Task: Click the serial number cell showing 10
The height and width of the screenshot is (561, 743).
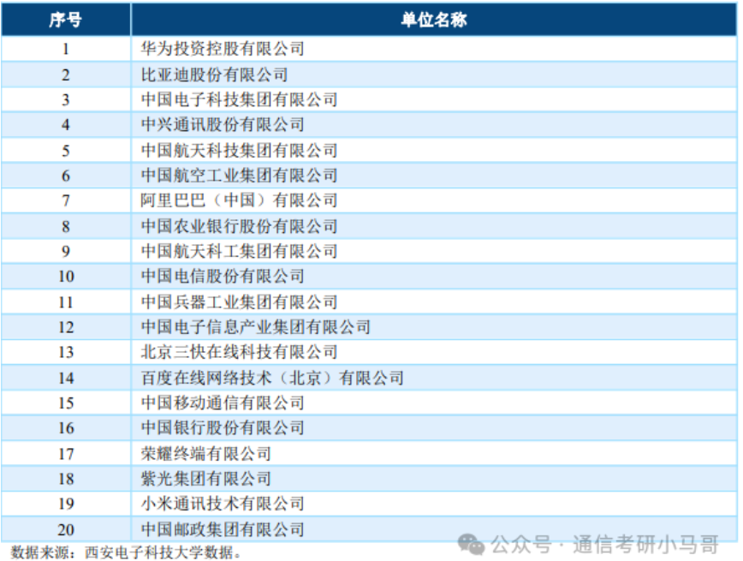Action: 68,276
